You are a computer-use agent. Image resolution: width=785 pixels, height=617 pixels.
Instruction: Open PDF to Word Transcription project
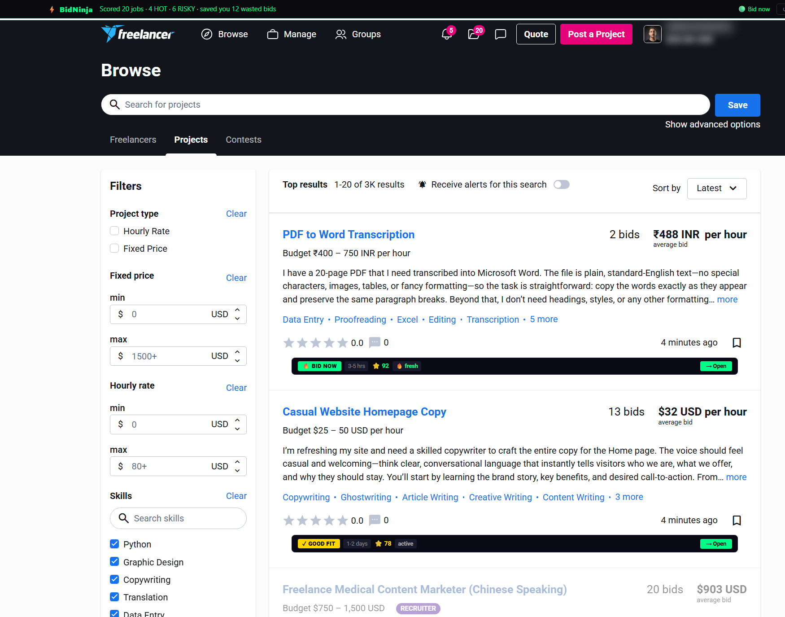click(349, 234)
